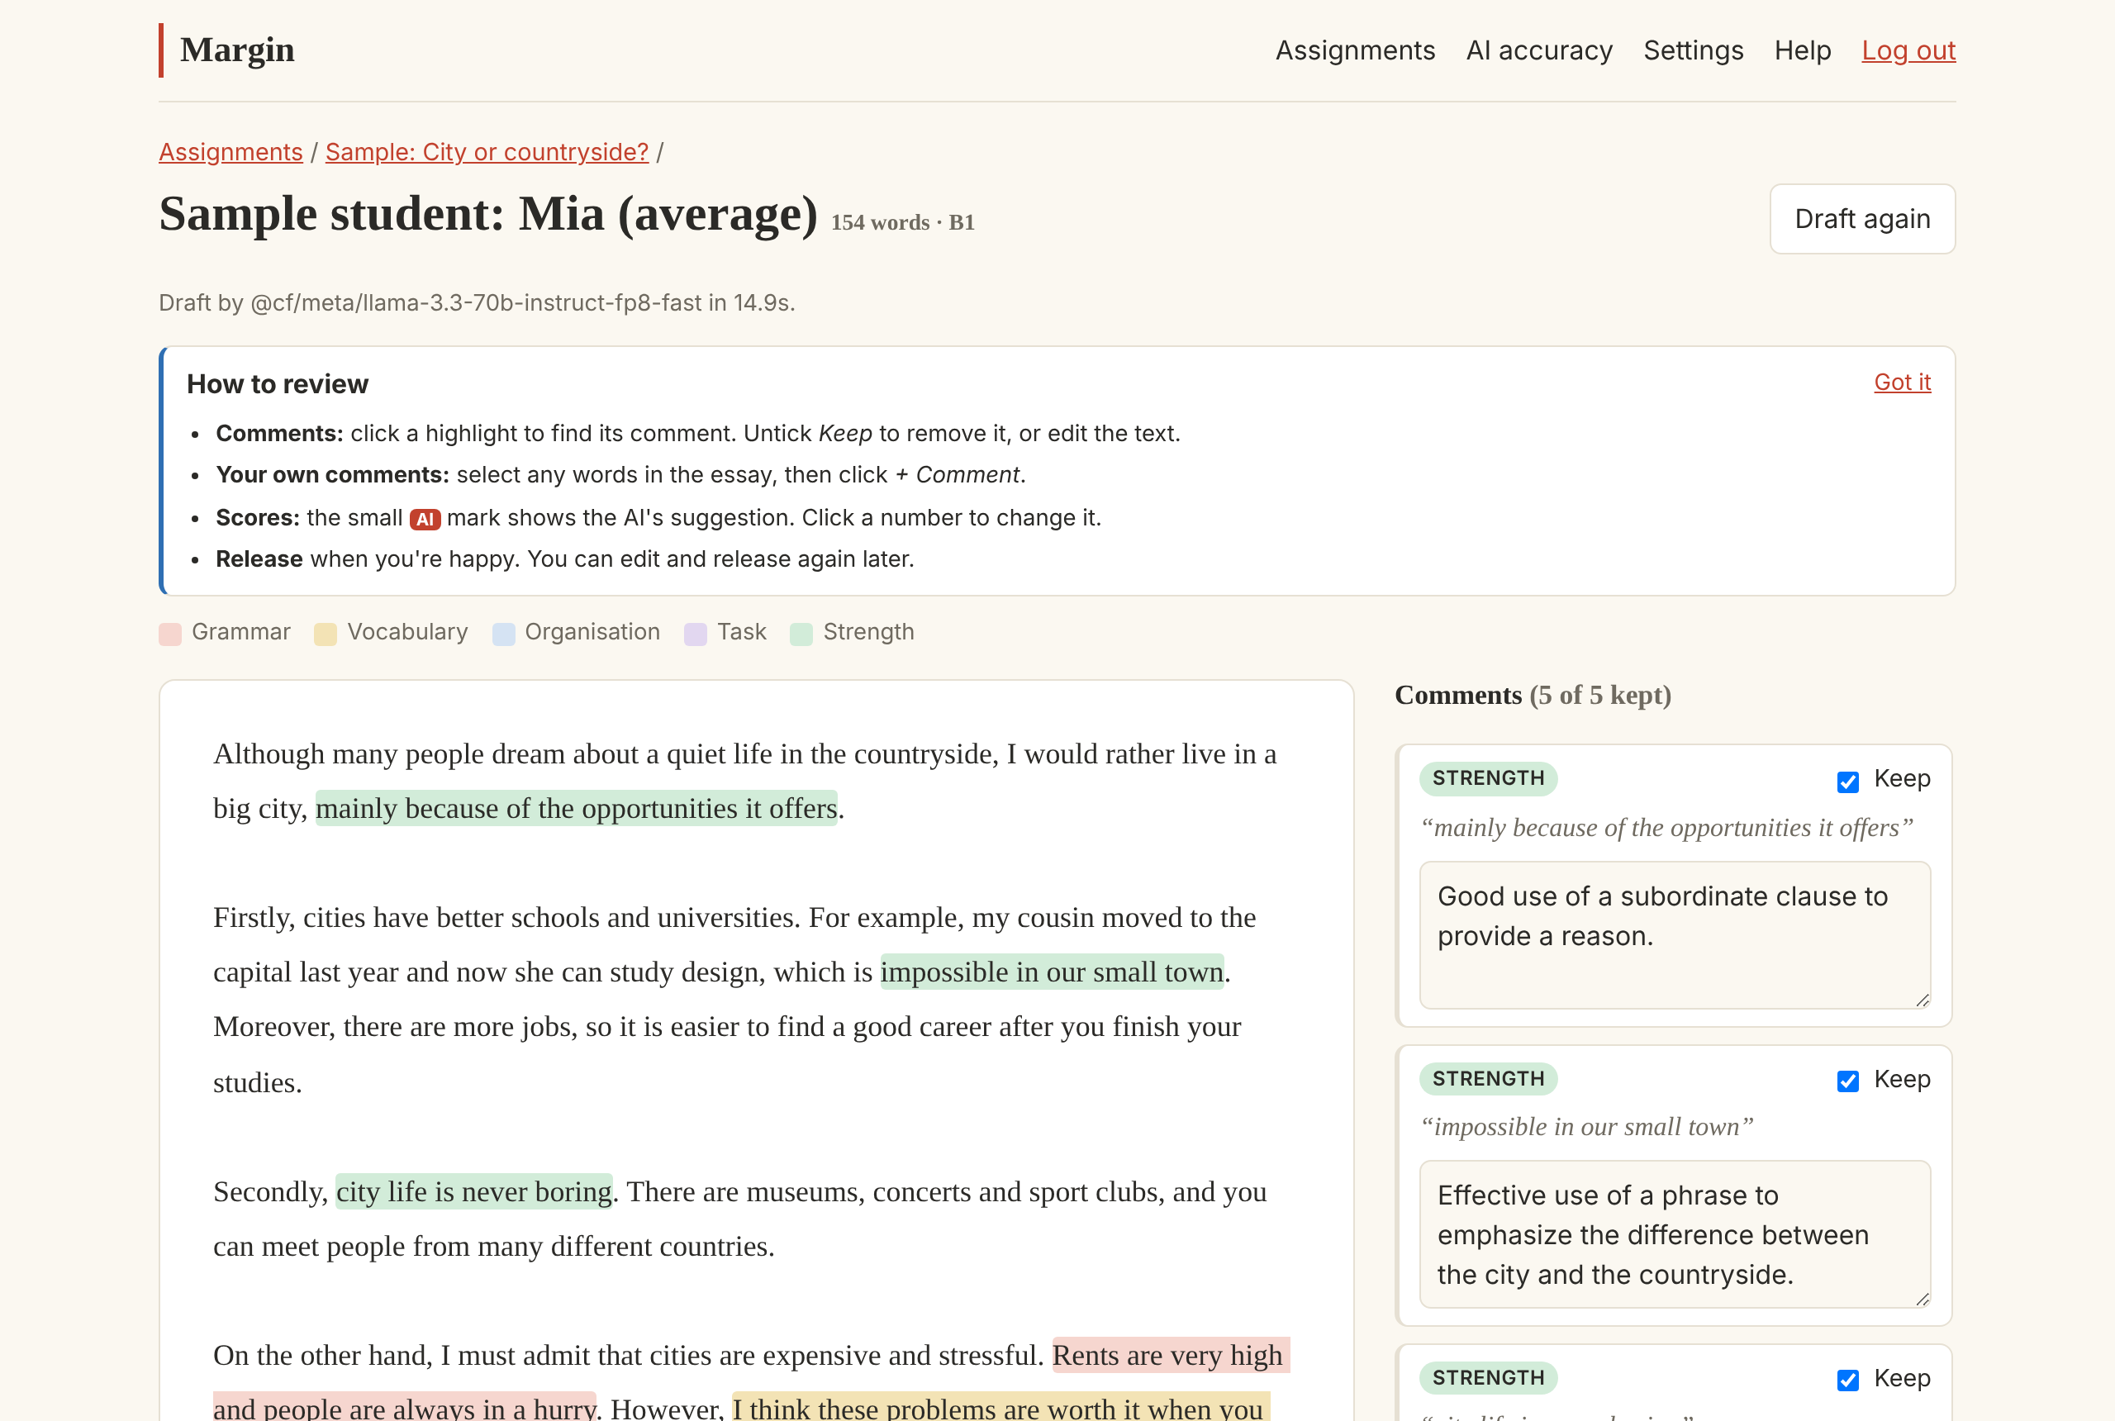2115x1421 pixels.
Task: Open Settings from the top navigation
Action: [x=1693, y=50]
